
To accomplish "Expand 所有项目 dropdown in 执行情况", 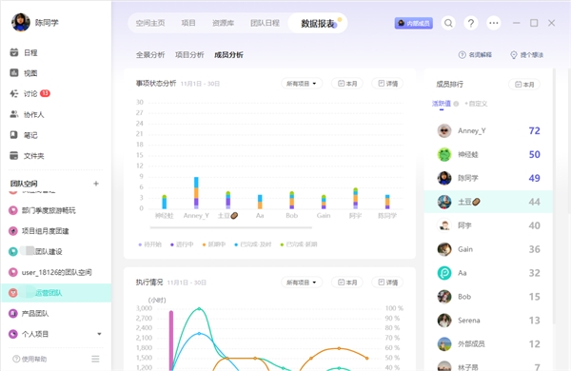I will coord(302,283).
